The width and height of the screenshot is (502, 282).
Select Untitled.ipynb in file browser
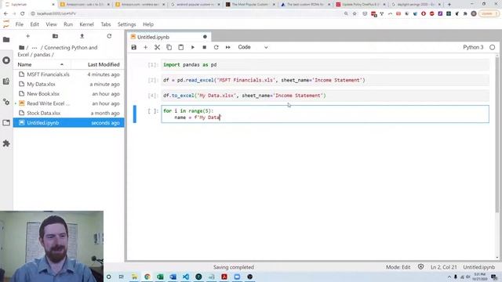[x=68, y=123]
